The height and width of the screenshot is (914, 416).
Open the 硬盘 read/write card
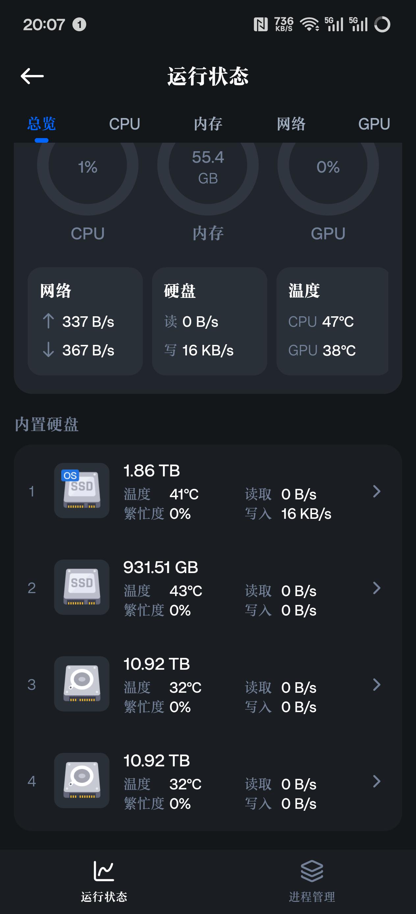(x=209, y=321)
